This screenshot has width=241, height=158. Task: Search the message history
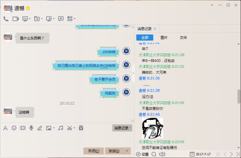(154, 154)
